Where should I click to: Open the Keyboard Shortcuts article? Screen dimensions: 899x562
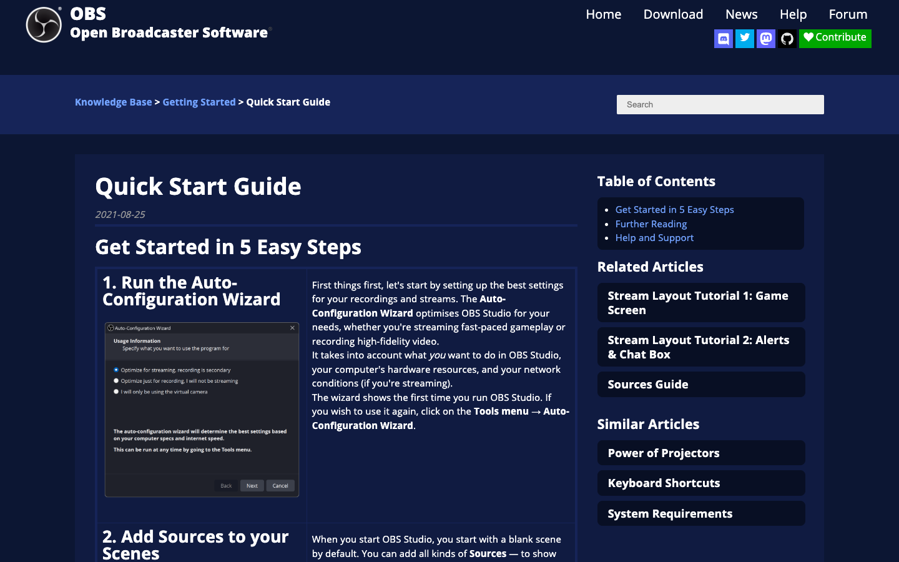coord(701,483)
